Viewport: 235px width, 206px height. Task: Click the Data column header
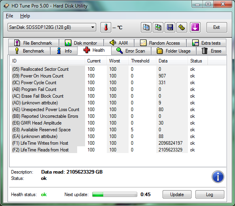pyautogui.click(x=172, y=61)
